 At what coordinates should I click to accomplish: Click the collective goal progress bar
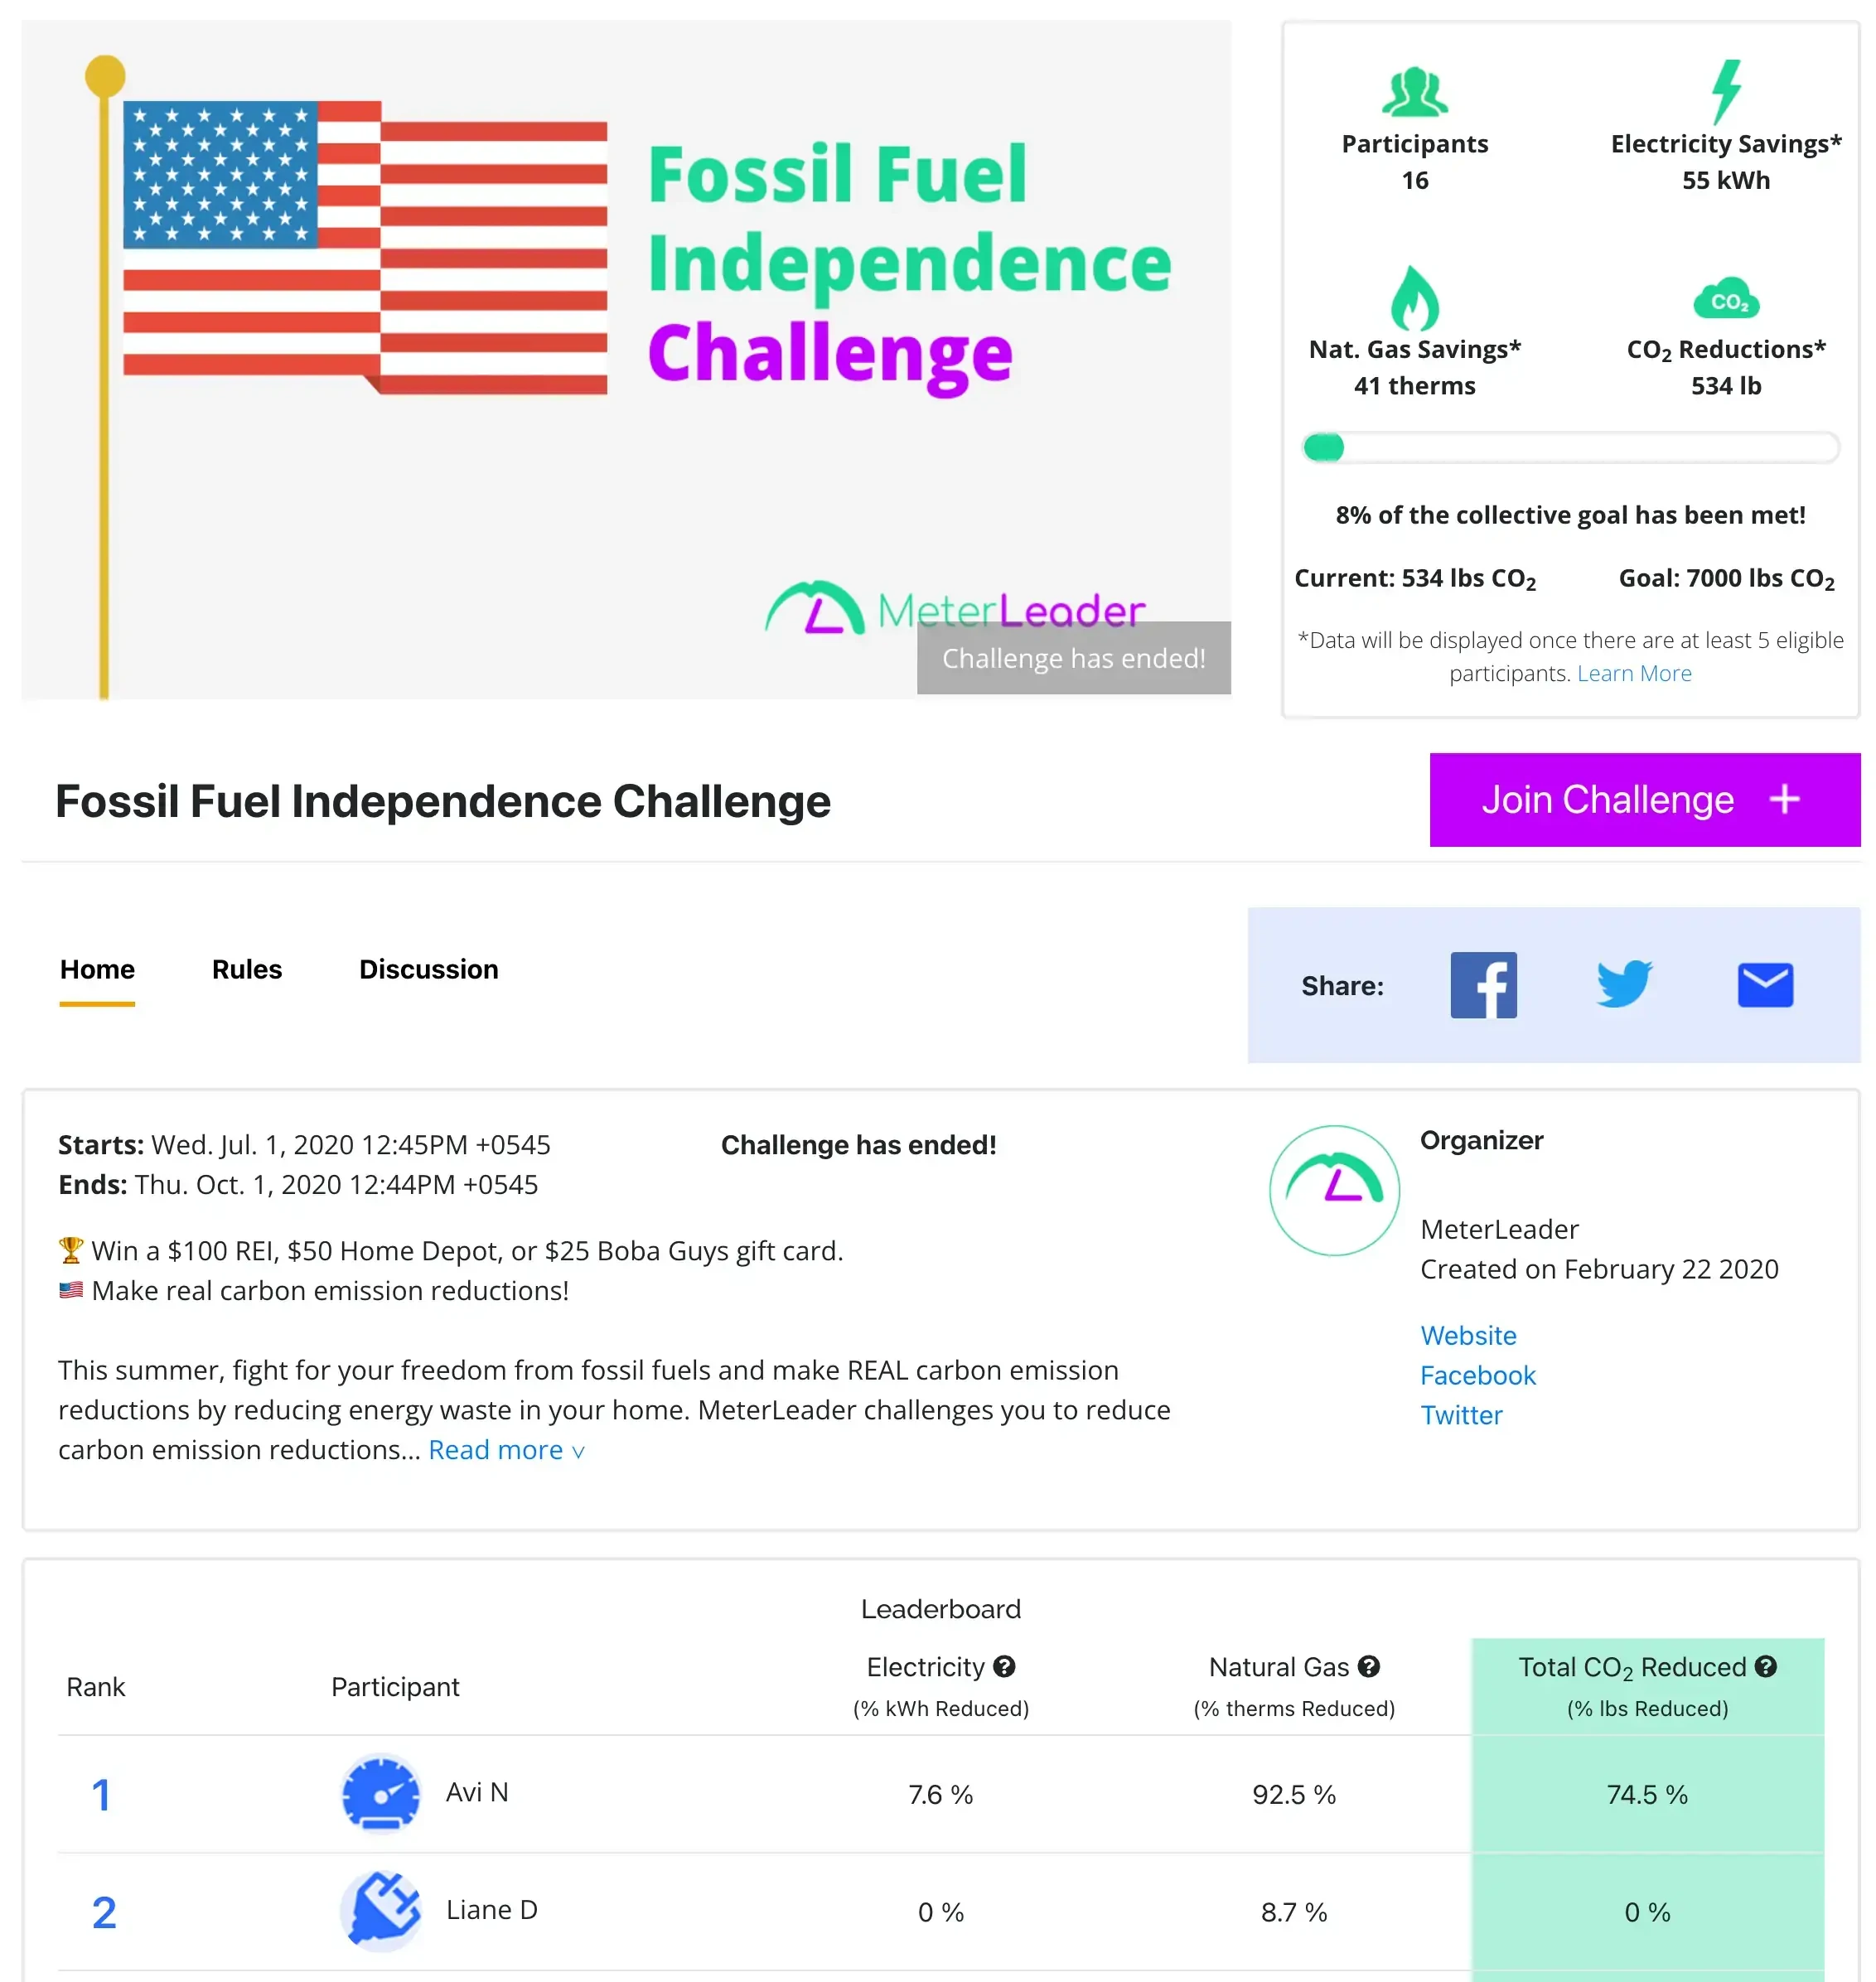point(1570,447)
